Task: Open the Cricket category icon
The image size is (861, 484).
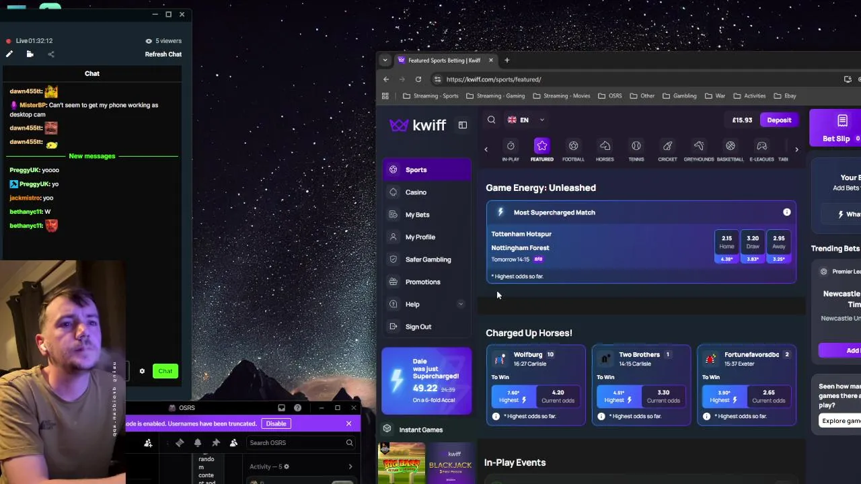Action: [667, 146]
